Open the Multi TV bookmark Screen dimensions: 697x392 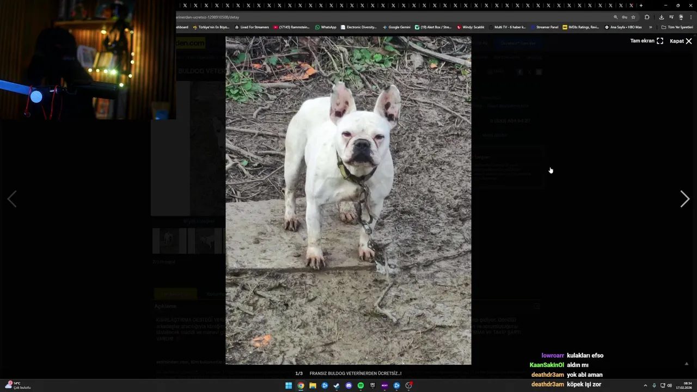pyautogui.click(x=507, y=27)
